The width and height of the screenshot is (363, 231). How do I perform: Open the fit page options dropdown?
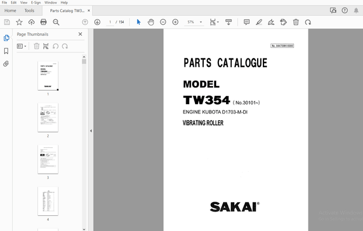tap(214, 22)
